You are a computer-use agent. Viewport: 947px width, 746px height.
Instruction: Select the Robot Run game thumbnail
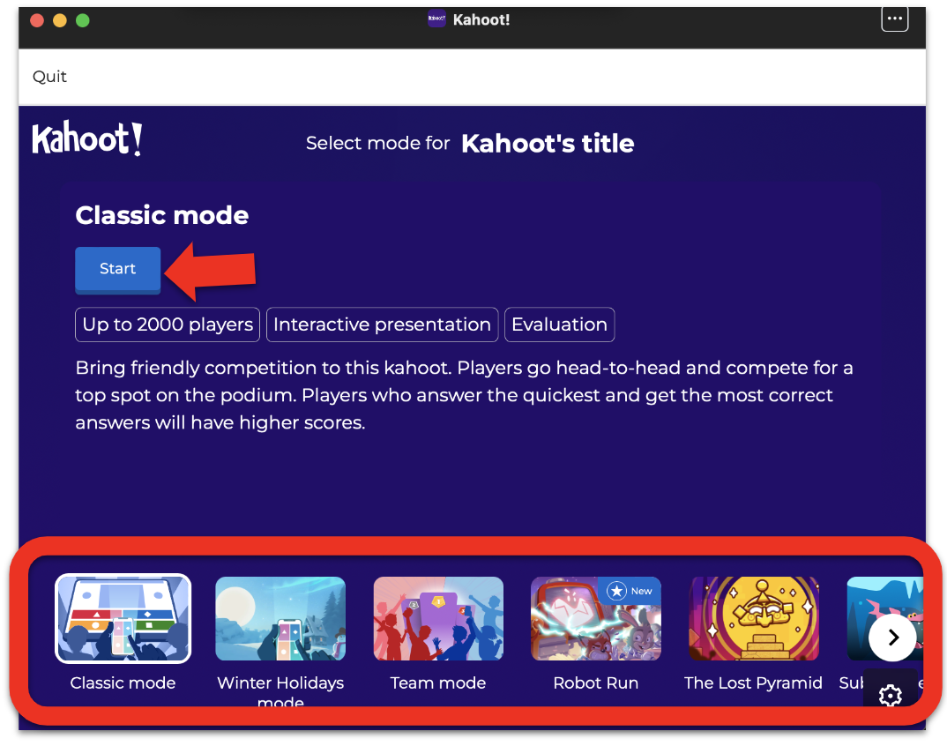click(x=596, y=618)
